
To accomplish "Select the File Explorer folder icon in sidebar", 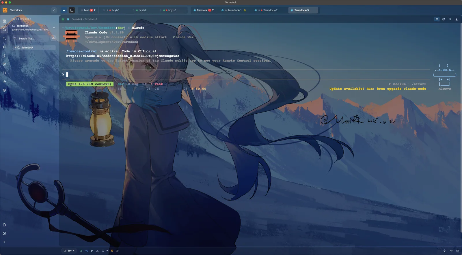I will pos(4,30).
